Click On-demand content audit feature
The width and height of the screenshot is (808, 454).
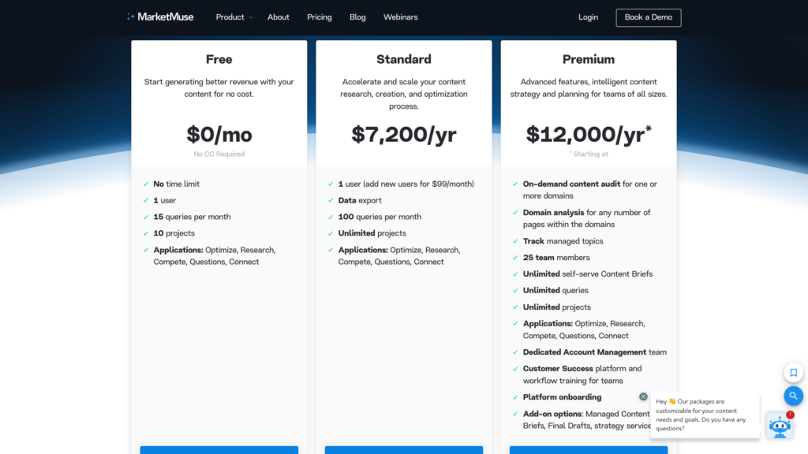point(590,190)
